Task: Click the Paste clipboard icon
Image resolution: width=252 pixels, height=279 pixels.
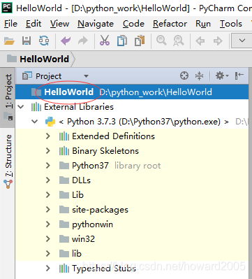Action: pos(140,41)
